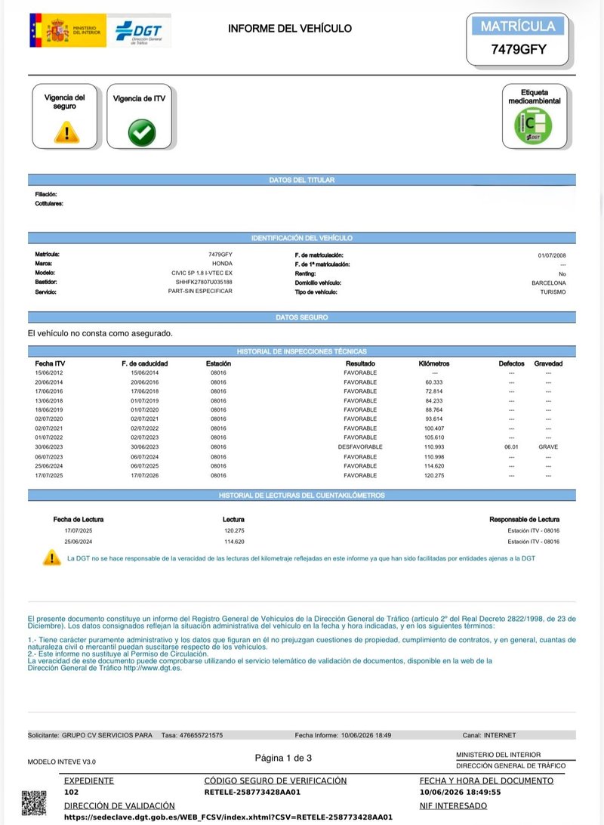The image size is (604, 825).
Task: Click the Historial de Inspecciones Técnicas header
Action: (x=302, y=351)
